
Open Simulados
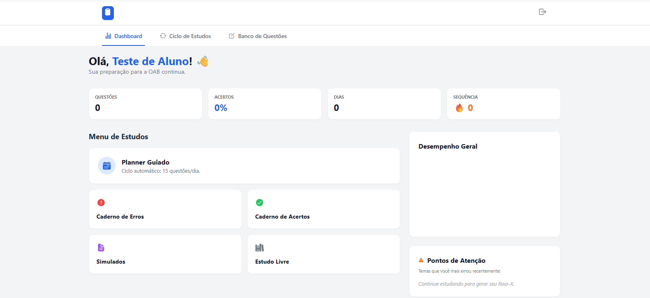click(165, 254)
